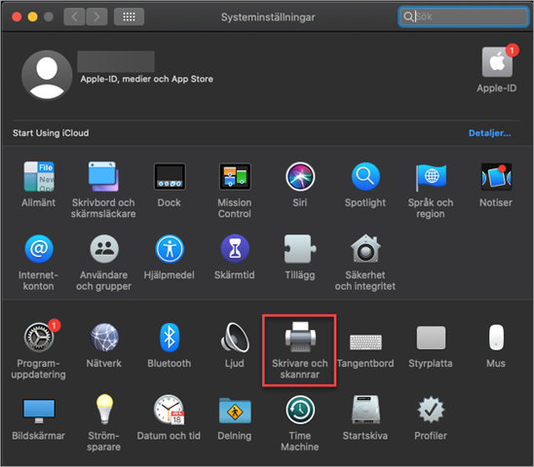Image resolution: width=534 pixels, height=467 pixels.
Task: Go back with the left arrow button
Action: [74, 17]
